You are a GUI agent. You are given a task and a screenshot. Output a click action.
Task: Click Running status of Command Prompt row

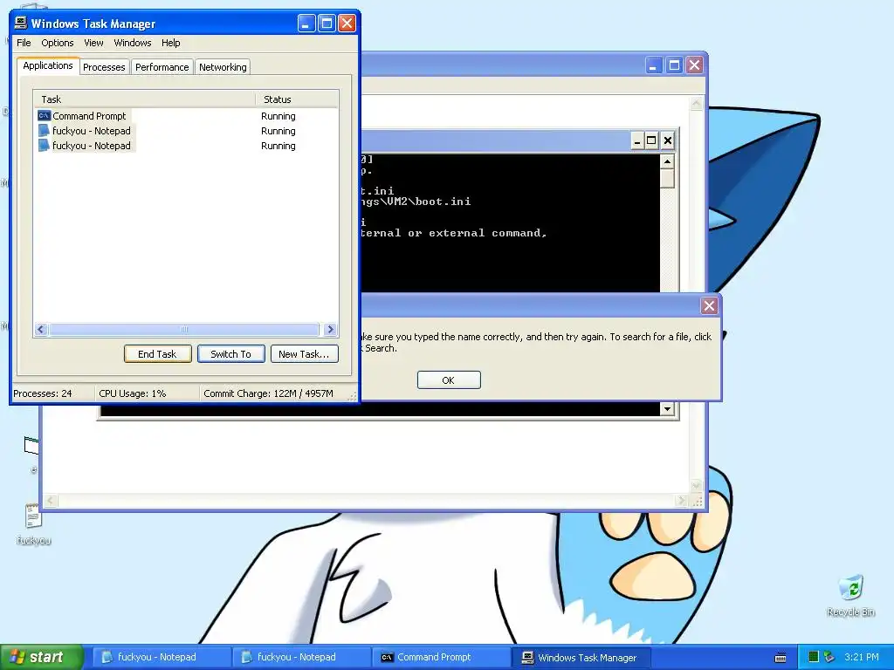pos(279,116)
